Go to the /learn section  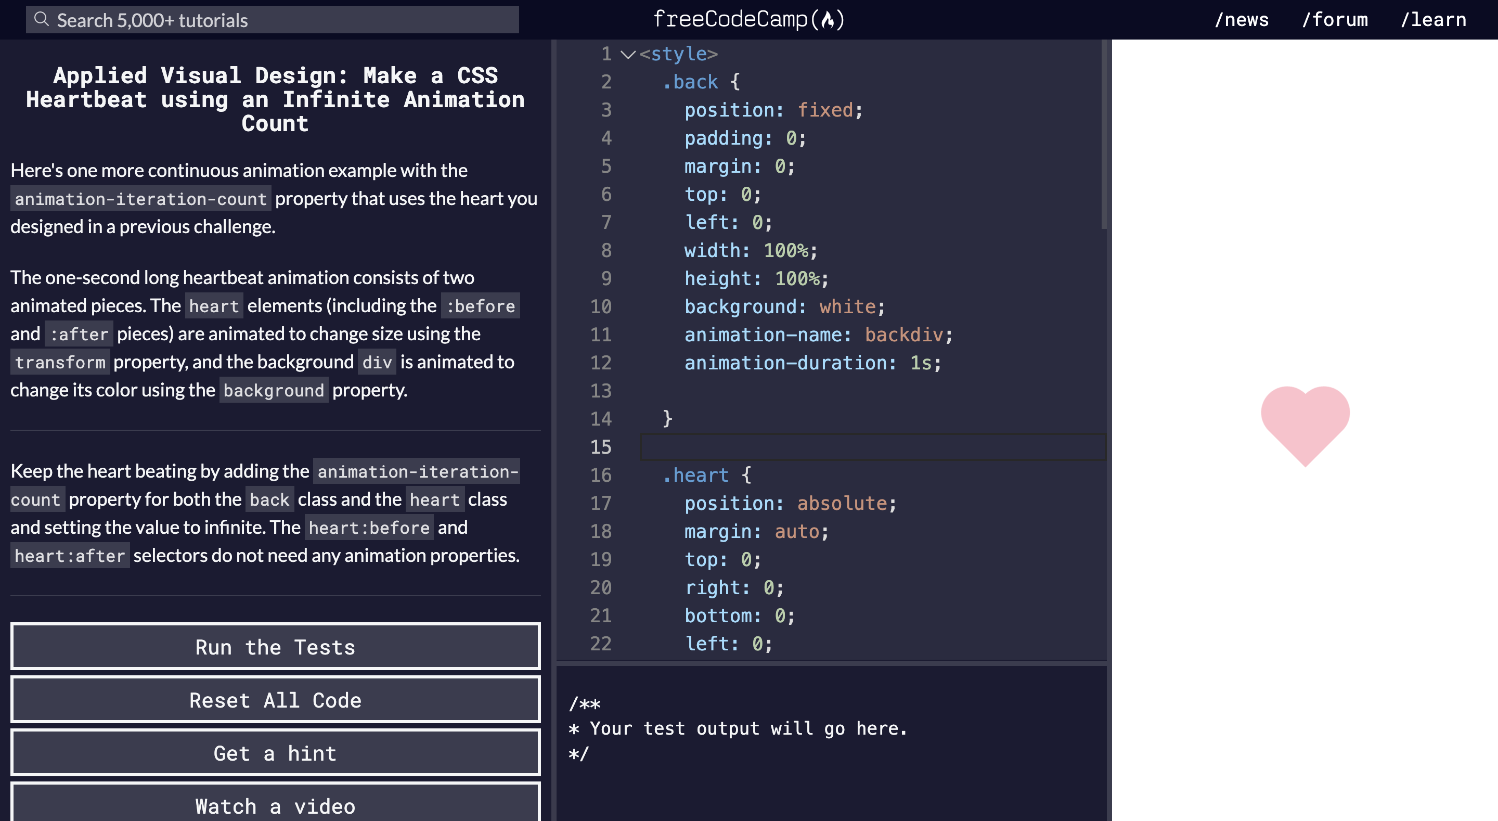tap(1433, 20)
